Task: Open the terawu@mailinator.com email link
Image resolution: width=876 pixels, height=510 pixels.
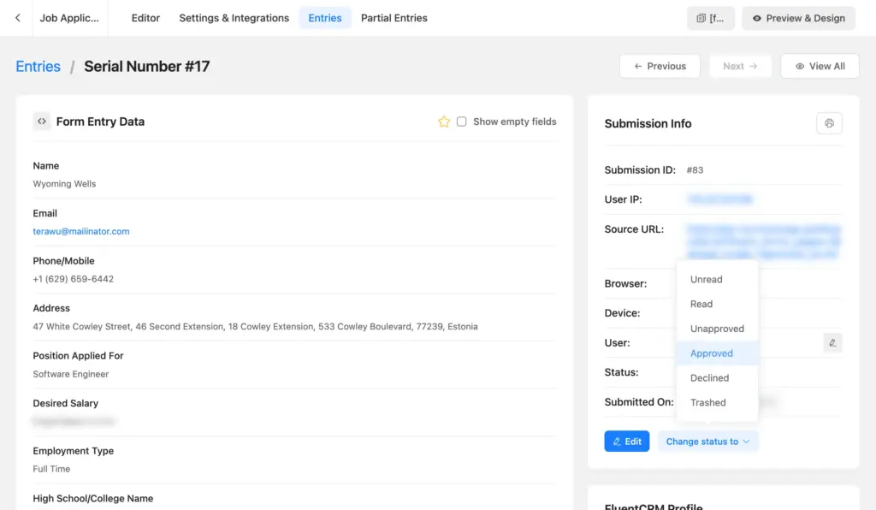Action: tap(81, 231)
